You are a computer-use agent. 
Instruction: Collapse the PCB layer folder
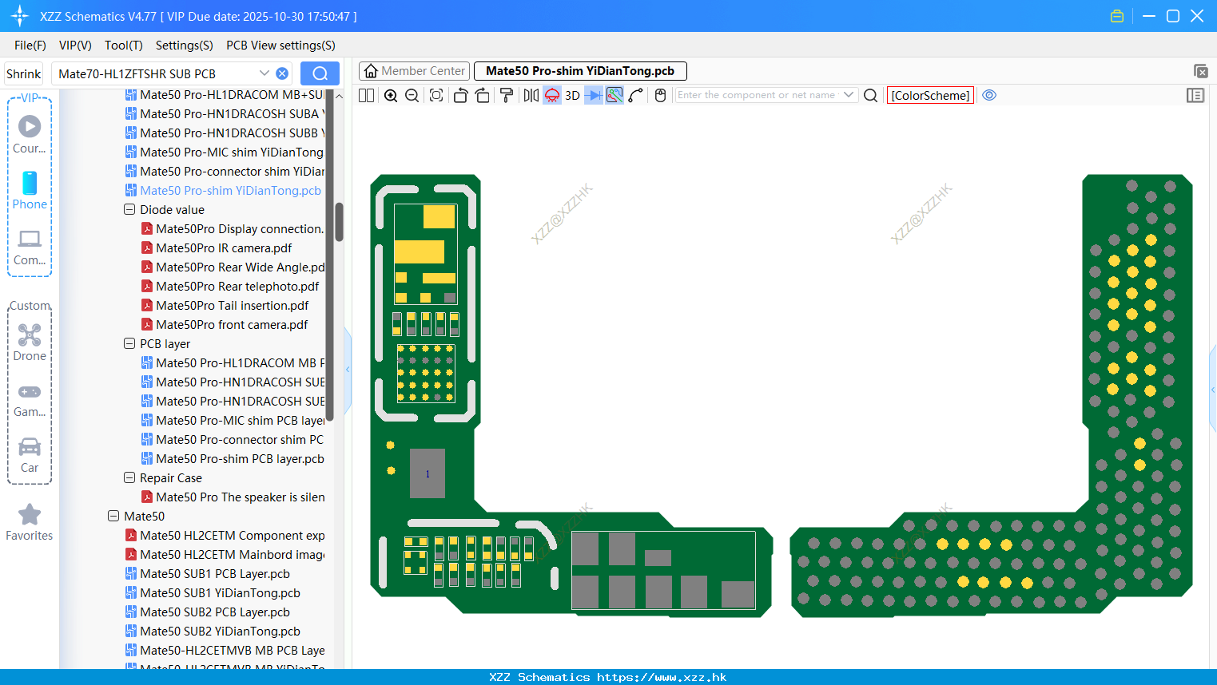point(129,344)
